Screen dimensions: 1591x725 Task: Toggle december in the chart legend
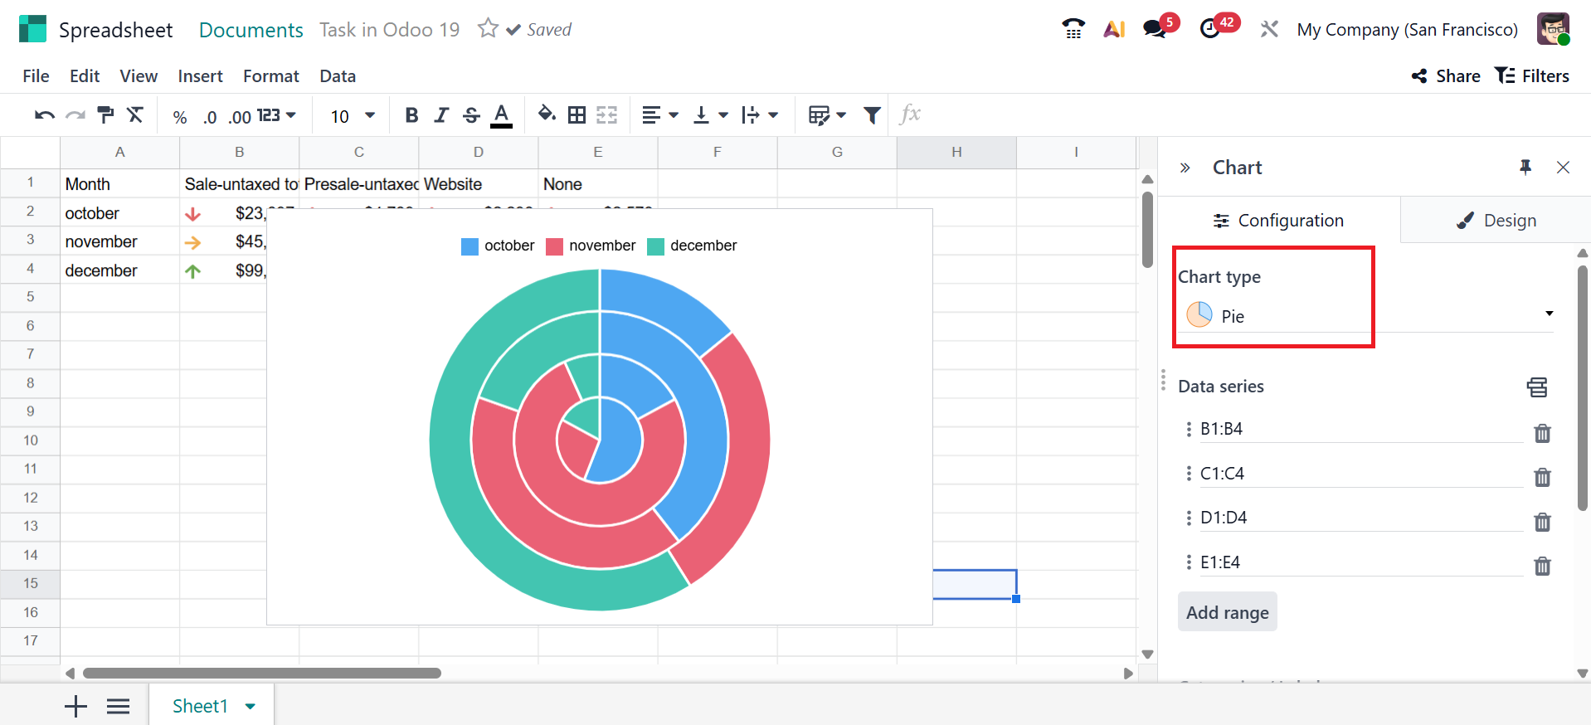click(692, 246)
